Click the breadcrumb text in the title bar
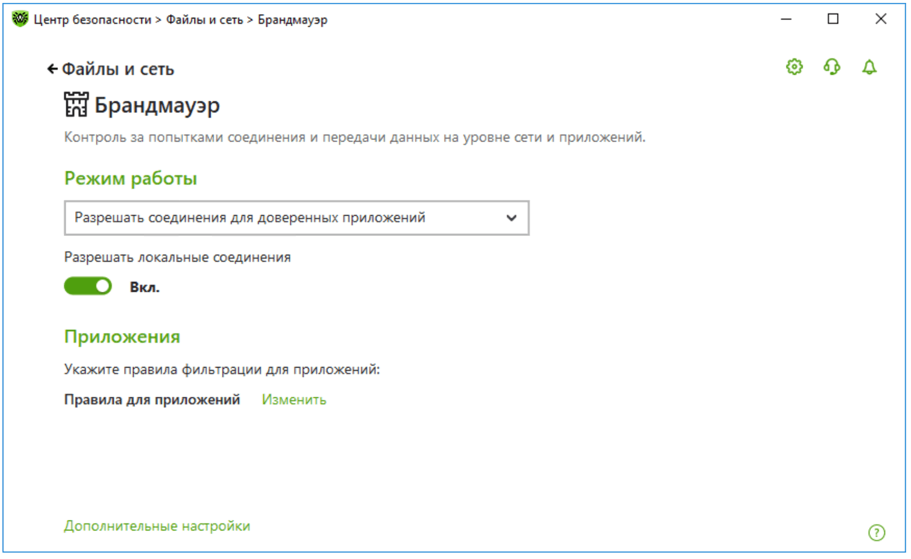This screenshot has height=559, width=911. [180, 19]
